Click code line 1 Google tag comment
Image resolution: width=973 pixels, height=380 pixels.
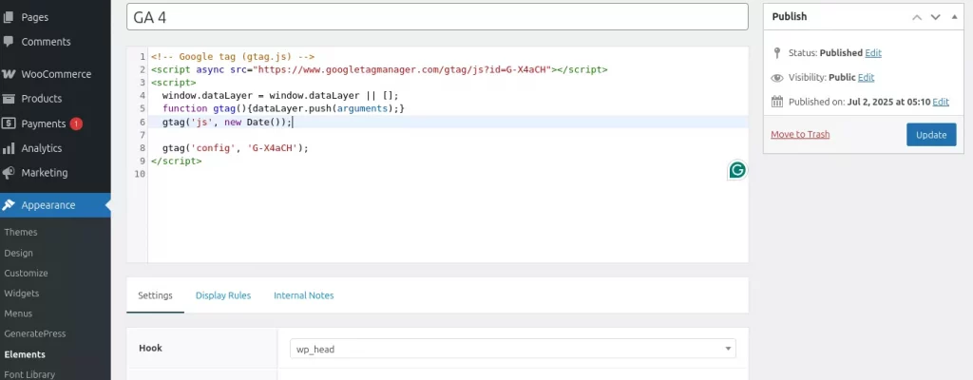click(233, 56)
